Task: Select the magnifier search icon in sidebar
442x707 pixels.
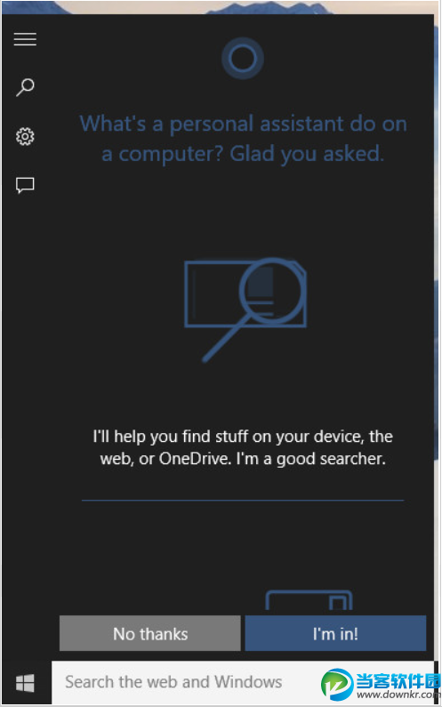Action: point(25,87)
